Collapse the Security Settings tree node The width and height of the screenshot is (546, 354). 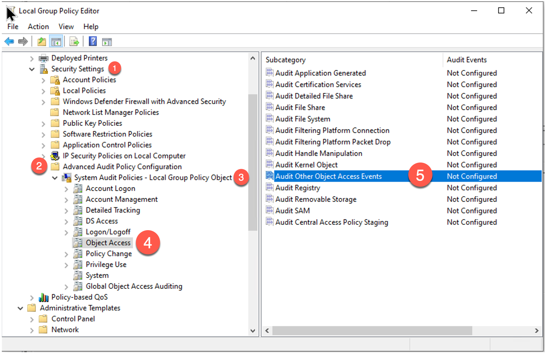(x=32, y=69)
